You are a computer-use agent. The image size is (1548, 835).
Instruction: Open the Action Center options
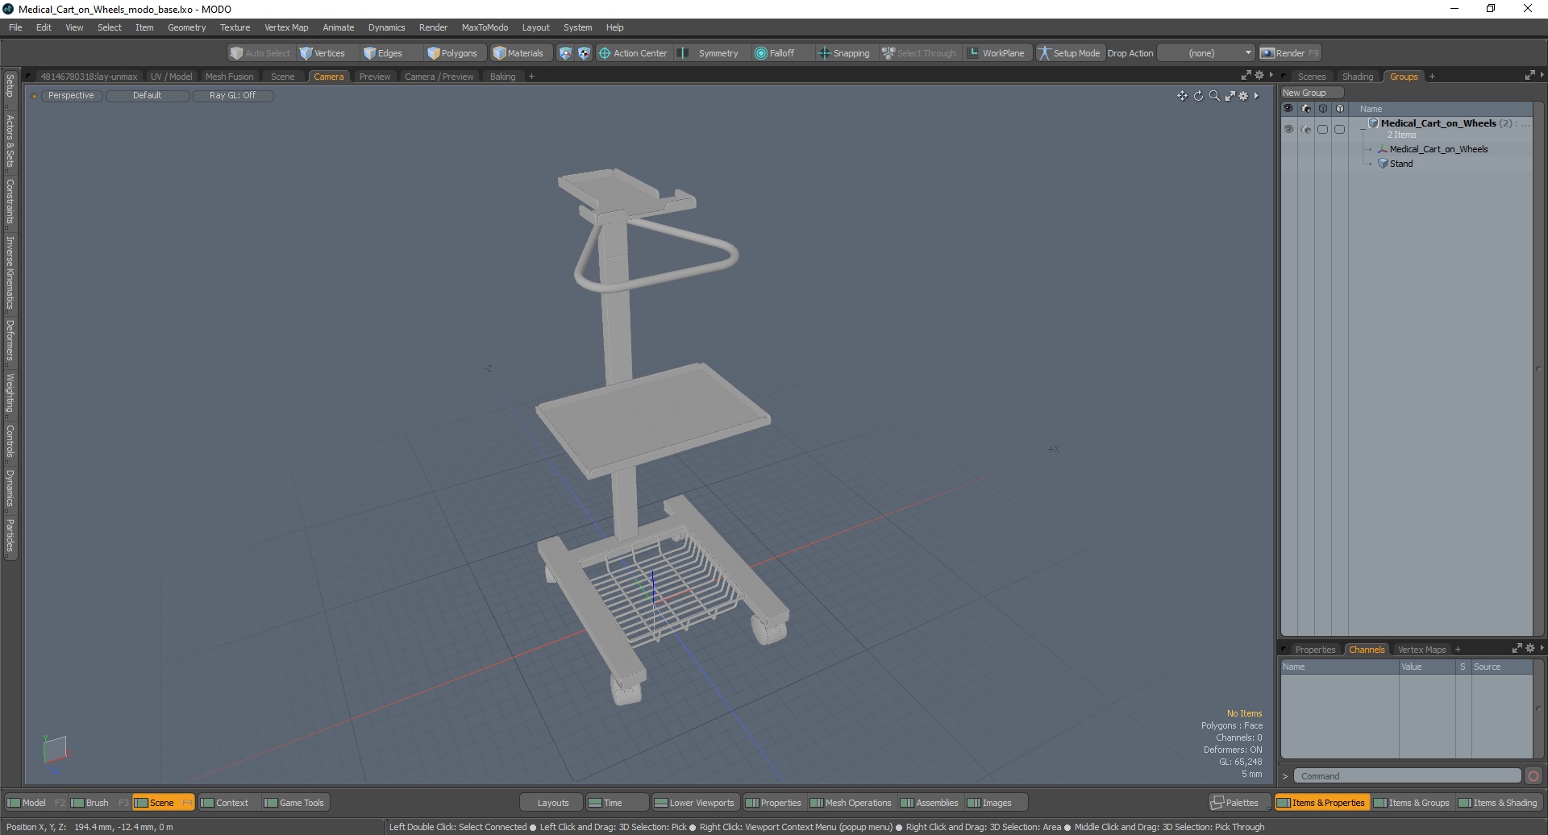tap(633, 53)
